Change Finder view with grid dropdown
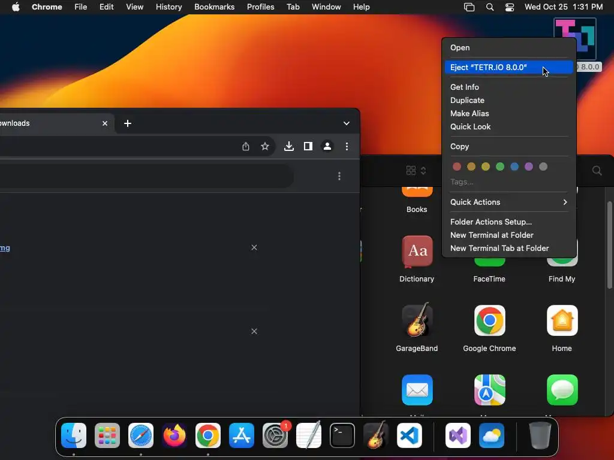Screen dimensions: 614x460 [x=416, y=171]
